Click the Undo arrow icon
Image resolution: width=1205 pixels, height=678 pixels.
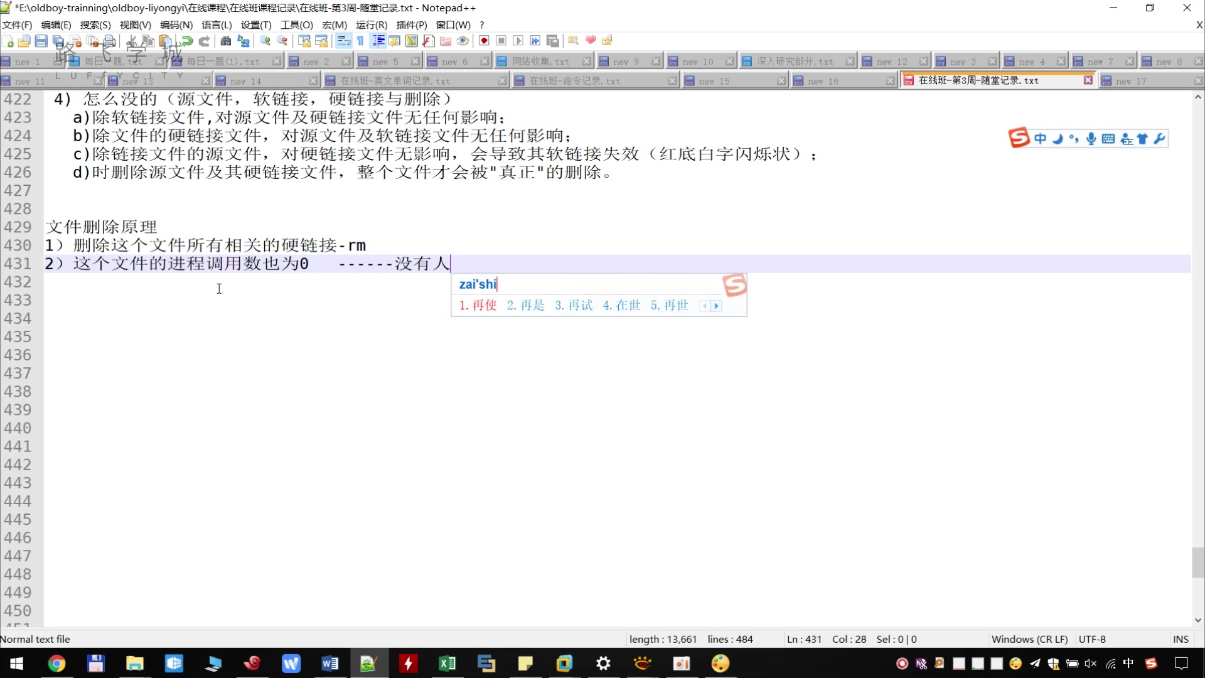[187, 41]
